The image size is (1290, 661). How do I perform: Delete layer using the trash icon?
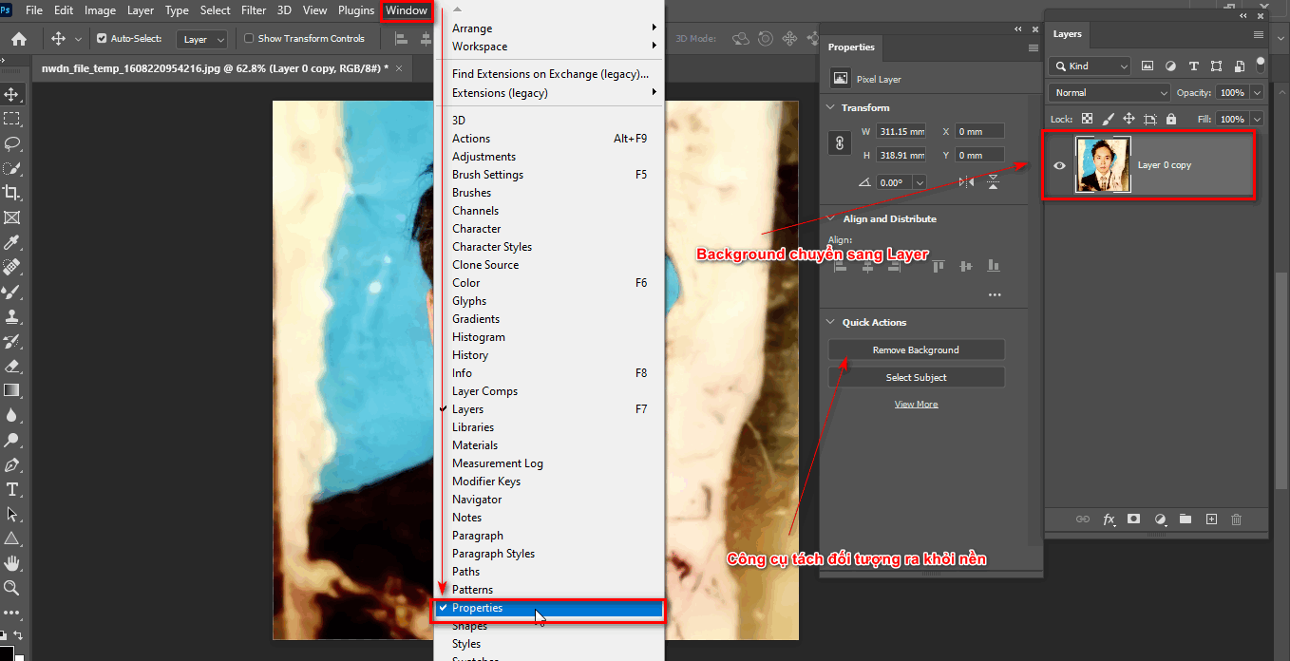pyautogui.click(x=1236, y=519)
